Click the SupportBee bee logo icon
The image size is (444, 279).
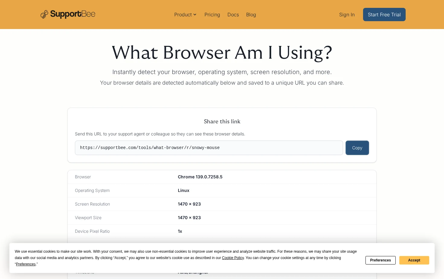pyautogui.click(x=44, y=14)
